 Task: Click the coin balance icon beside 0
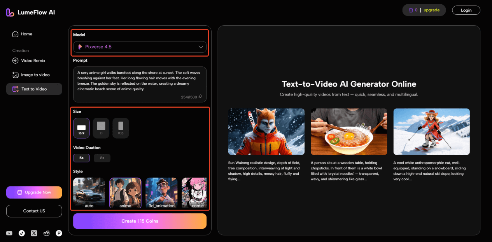410,10
